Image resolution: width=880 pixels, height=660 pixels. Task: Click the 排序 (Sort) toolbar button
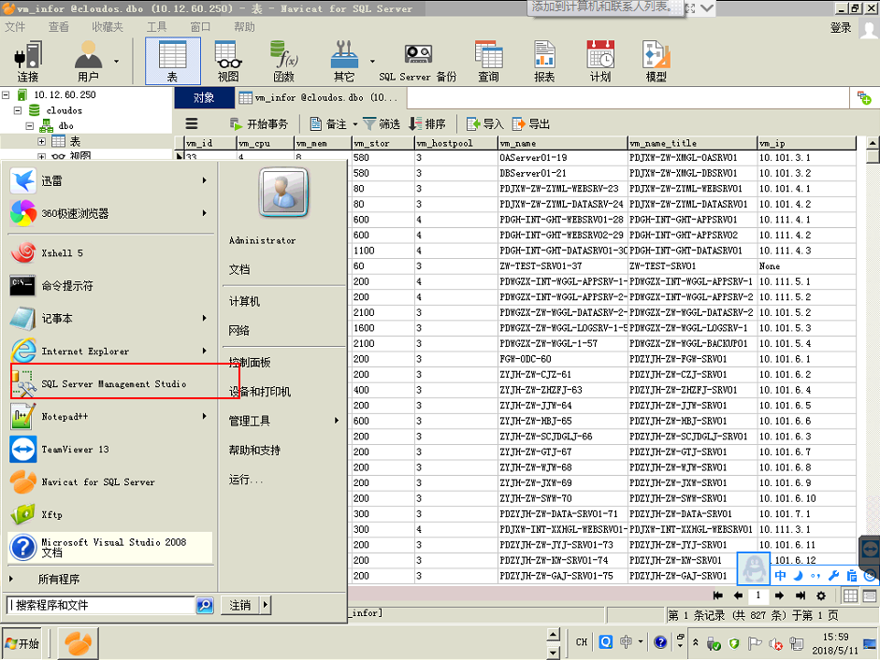pyautogui.click(x=427, y=123)
